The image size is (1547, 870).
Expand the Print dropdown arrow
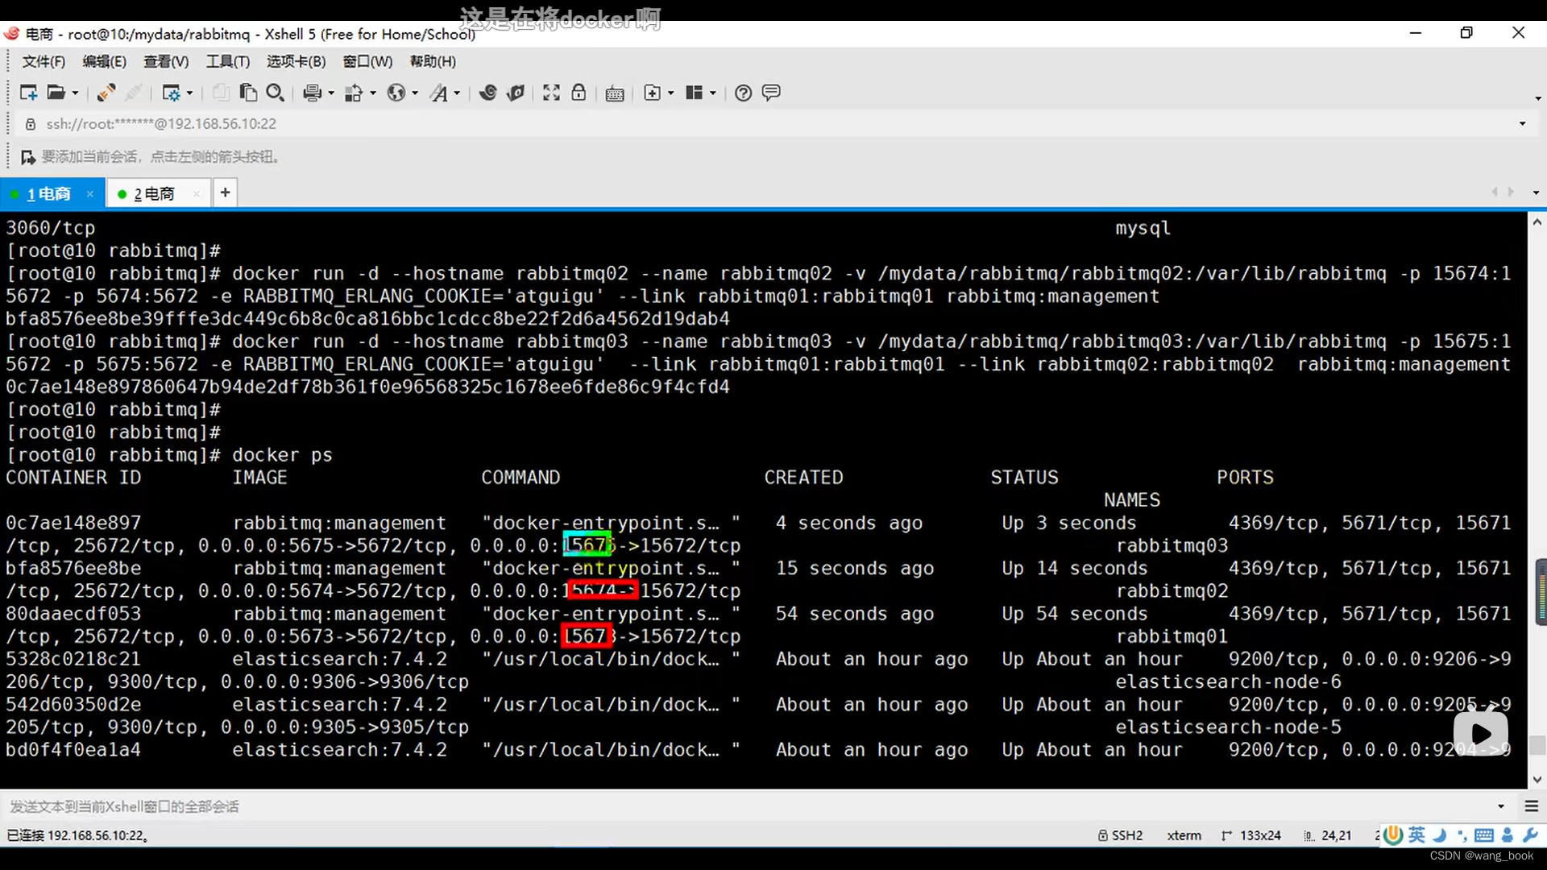click(x=331, y=93)
